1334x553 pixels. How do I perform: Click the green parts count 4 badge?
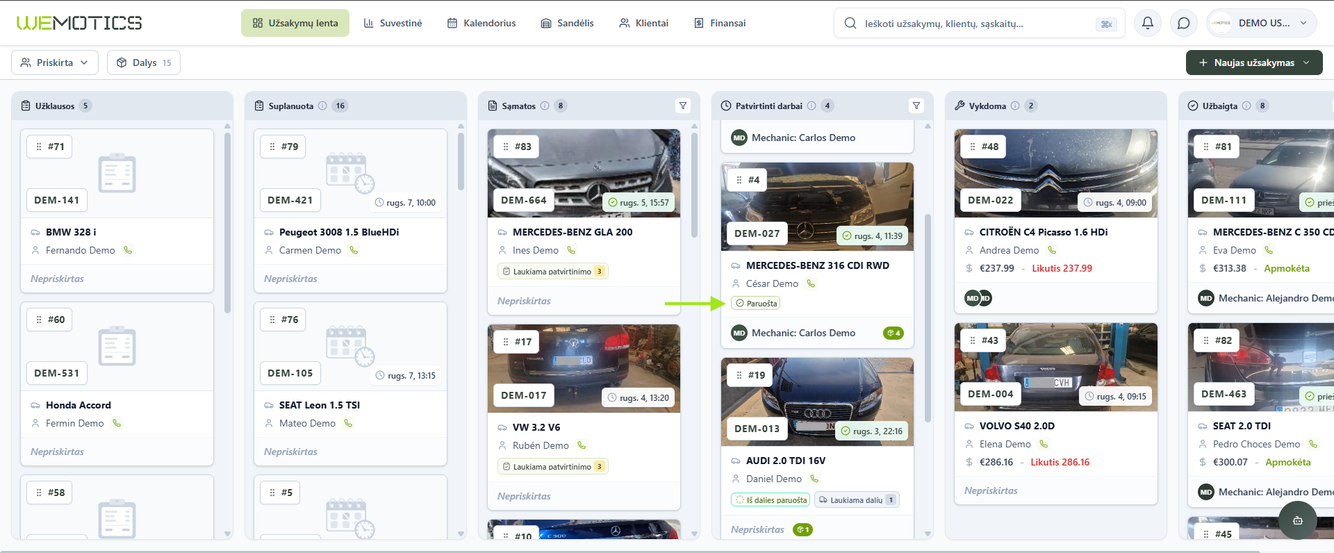pyautogui.click(x=894, y=333)
